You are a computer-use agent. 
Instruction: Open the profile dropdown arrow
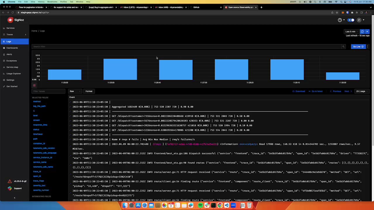point(363,20)
